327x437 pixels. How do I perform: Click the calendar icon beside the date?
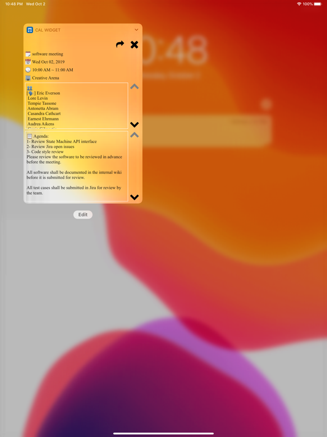28,62
